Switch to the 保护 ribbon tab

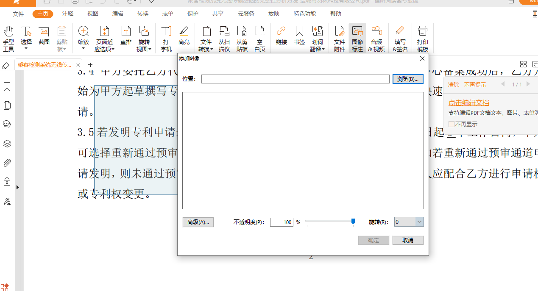coord(193,14)
